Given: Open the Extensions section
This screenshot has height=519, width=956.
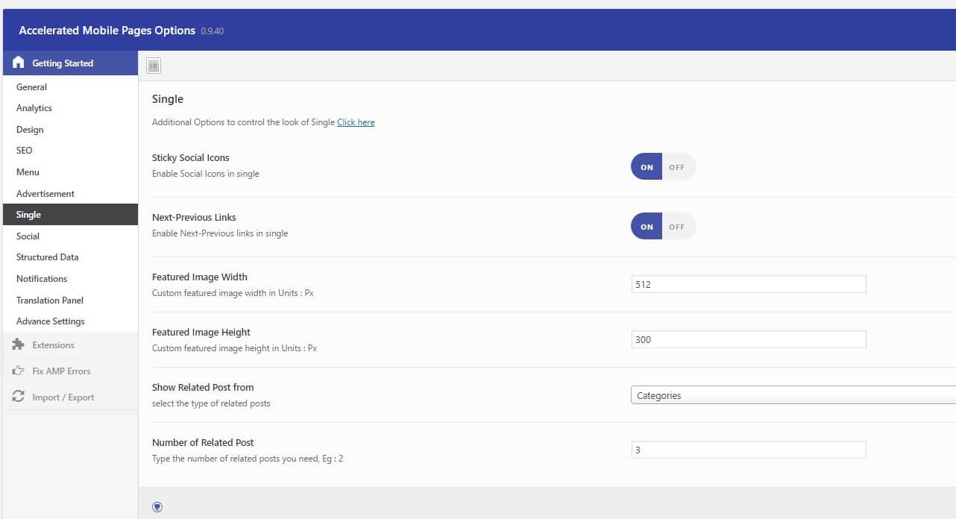Looking at the screenshot, I should pyautogui.click(x=70, y=345).
